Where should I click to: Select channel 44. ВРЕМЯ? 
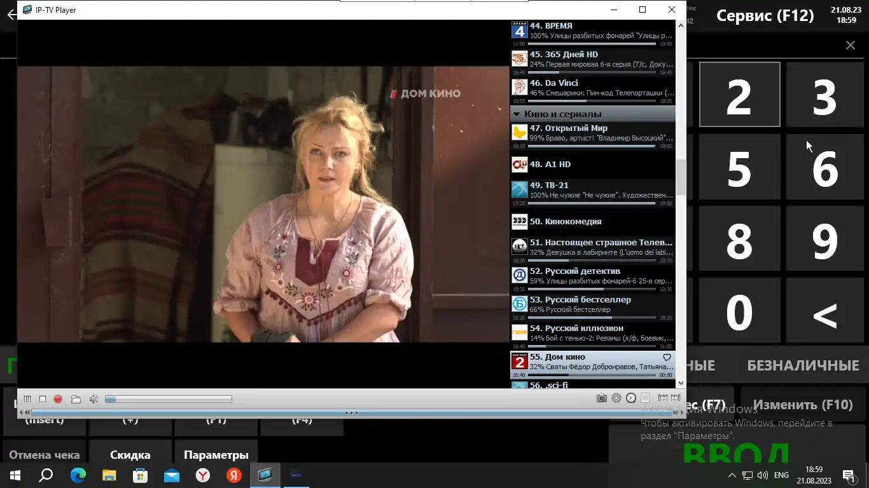click(x=592, y=34)
